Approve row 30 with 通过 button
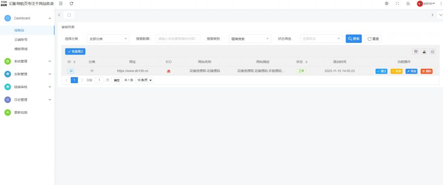Viewport: 443px width, 185px height. coord(382,71)
